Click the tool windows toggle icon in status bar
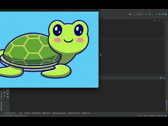Image resolution: width=168 pixels, height=126 pixels. pyautogui.click(x=1, y=115)
